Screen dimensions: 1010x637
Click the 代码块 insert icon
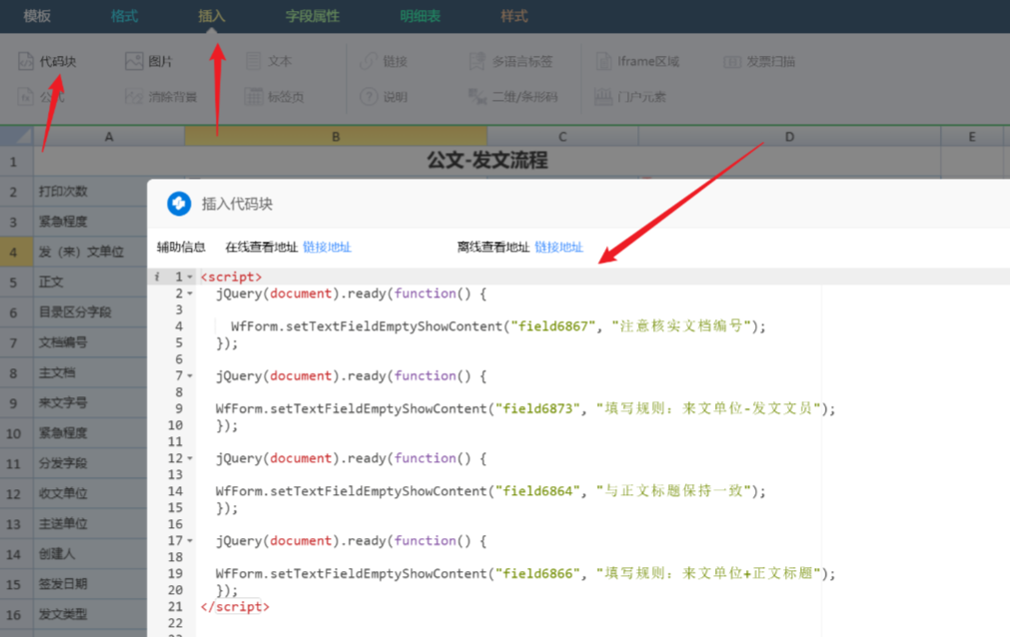coord(25,61)
